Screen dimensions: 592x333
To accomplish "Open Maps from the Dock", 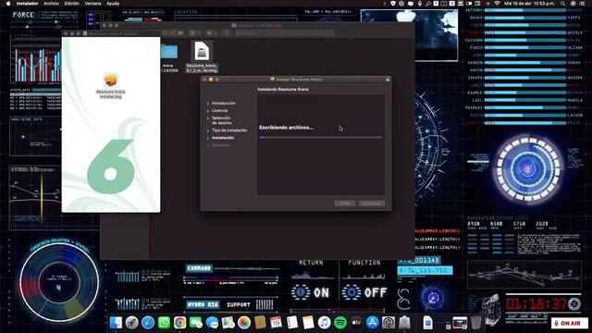I will [228, 323].
